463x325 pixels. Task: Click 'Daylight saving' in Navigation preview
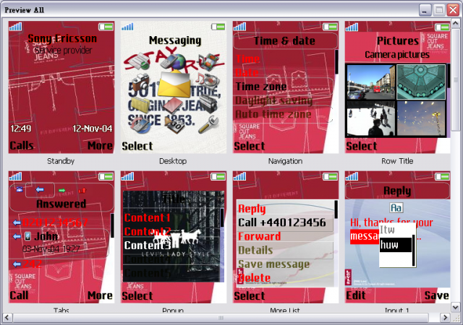[273, 100]
